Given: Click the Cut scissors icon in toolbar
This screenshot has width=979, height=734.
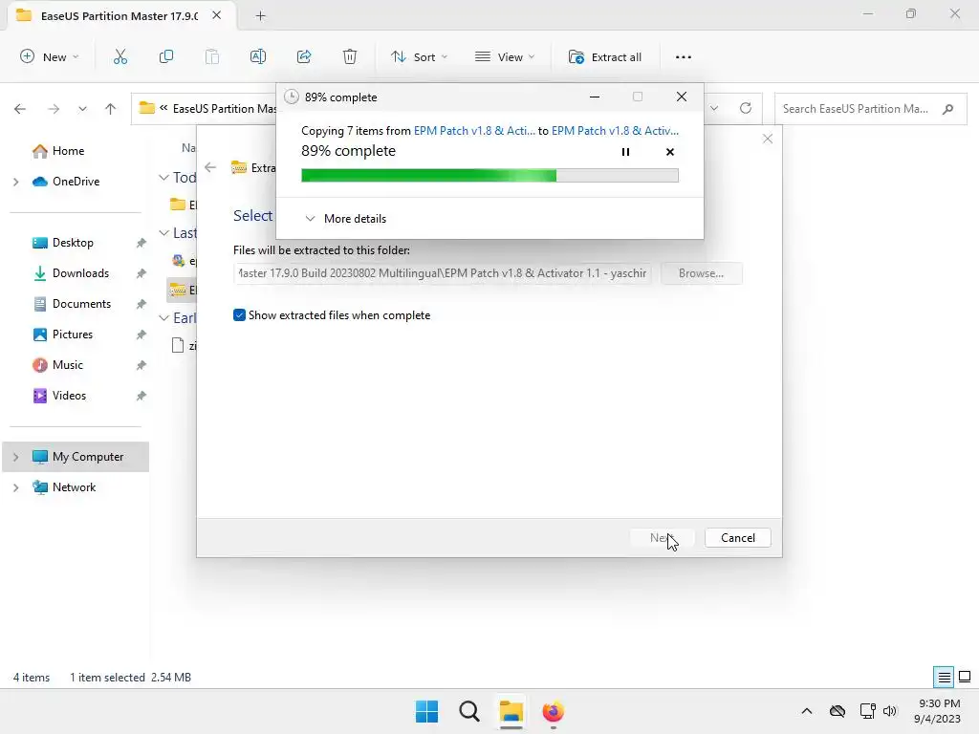Looking at the screenshot, I should [x=120, y=56].
